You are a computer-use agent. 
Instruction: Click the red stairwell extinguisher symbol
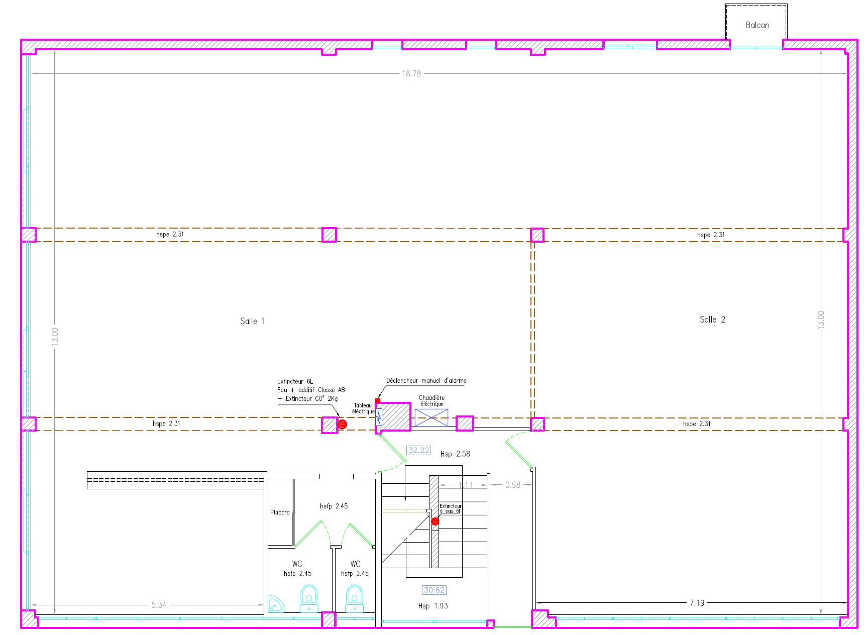coord(435,521)
